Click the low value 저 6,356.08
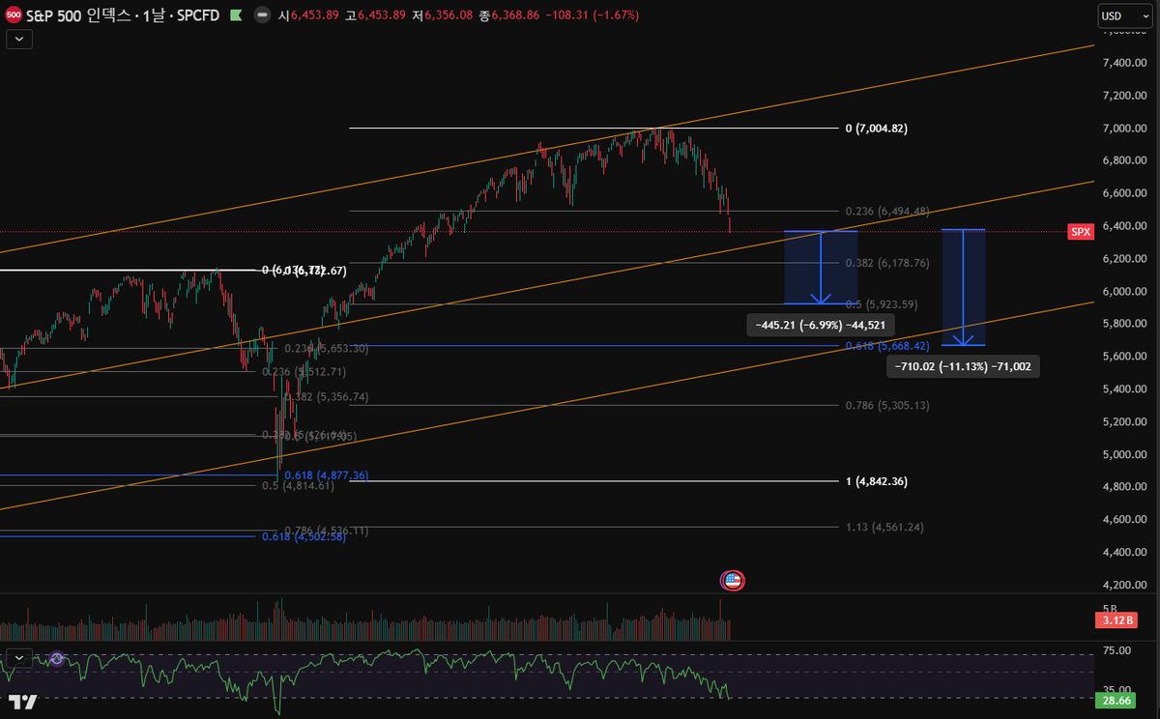The height and width of the screenshot is (719, 1160). pyautogui.click(x=443, y=15)
